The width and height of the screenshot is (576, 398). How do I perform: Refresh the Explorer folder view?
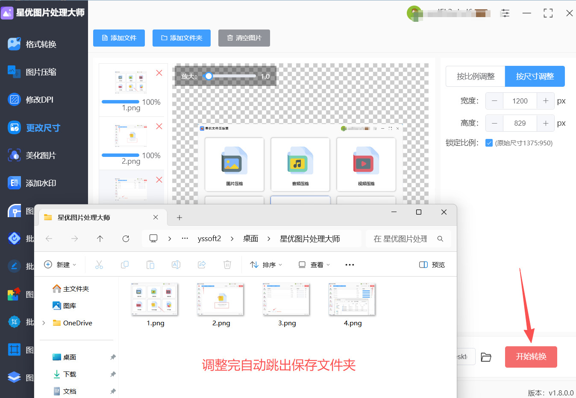(126, 239)
